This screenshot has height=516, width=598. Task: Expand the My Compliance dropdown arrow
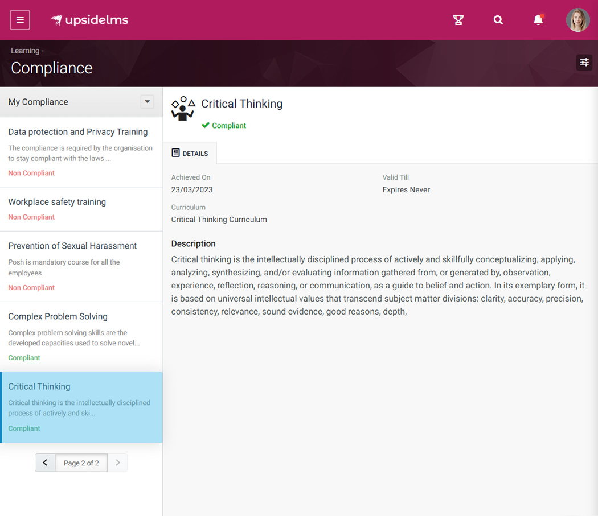147,102
